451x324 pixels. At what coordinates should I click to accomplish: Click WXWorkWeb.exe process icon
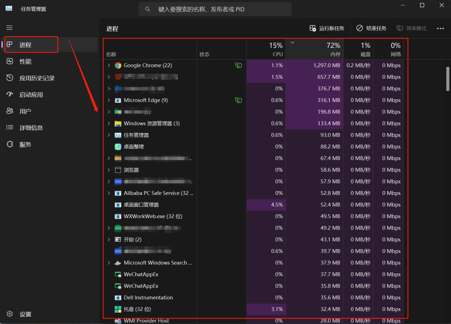[x=118, y=216]
